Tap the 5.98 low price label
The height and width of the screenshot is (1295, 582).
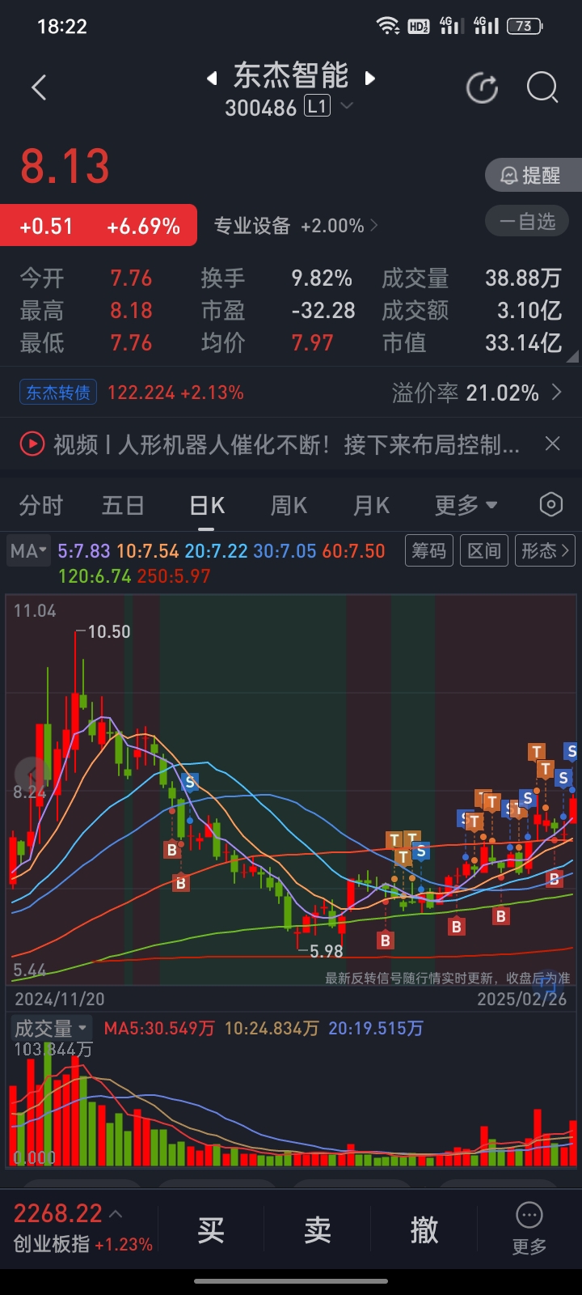click(x=326, y=951)
